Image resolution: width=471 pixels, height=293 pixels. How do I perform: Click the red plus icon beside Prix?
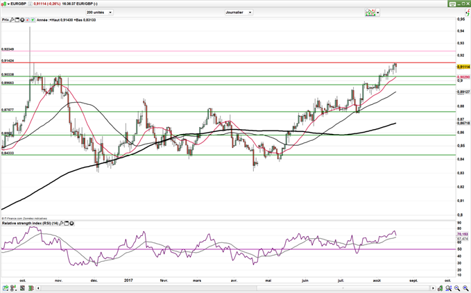27,20
